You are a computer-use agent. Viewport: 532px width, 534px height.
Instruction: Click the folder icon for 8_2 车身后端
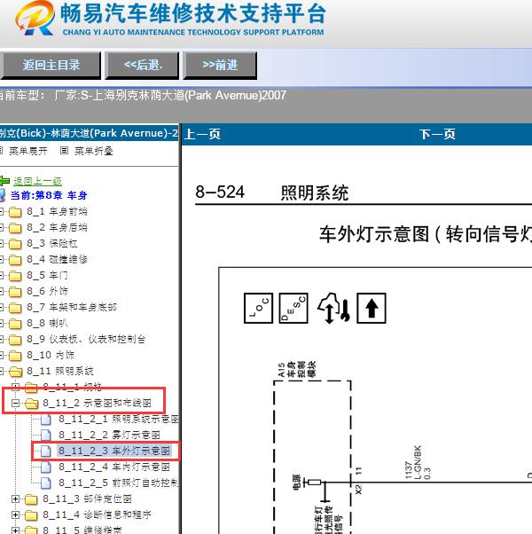click(x=15, y=228)
